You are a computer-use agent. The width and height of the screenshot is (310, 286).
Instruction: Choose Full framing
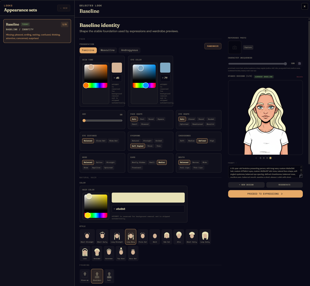109,276
